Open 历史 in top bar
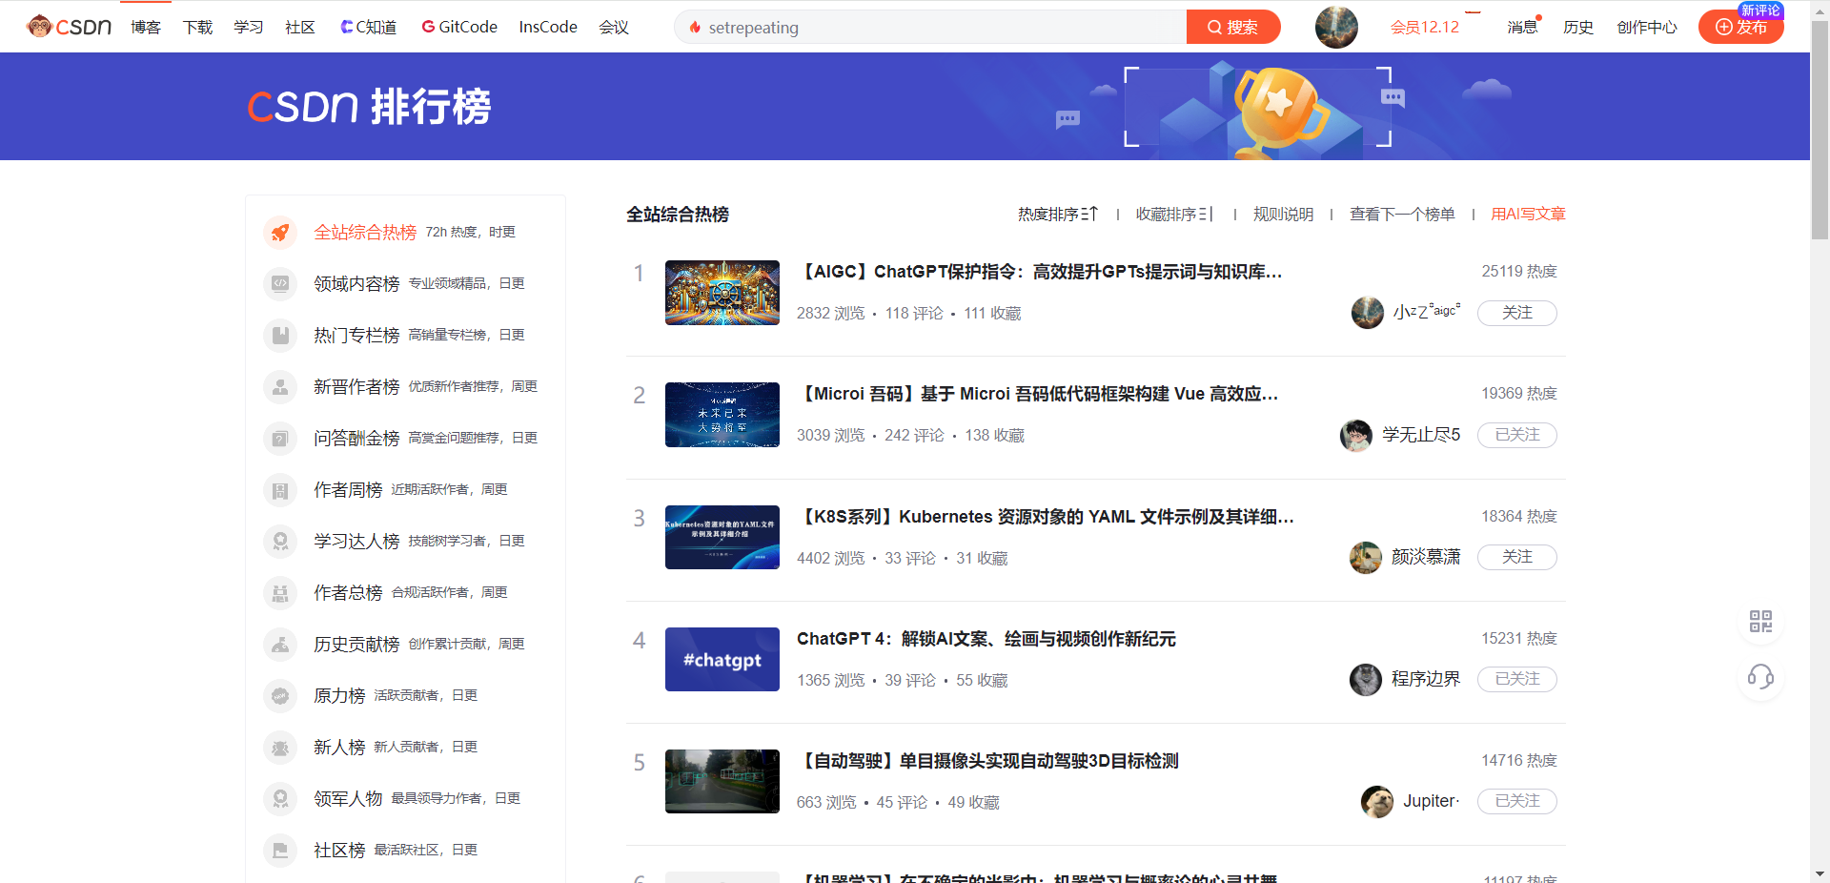Screen dimensions: 1830x883 pyautogui.click(x=1578, y=27)
